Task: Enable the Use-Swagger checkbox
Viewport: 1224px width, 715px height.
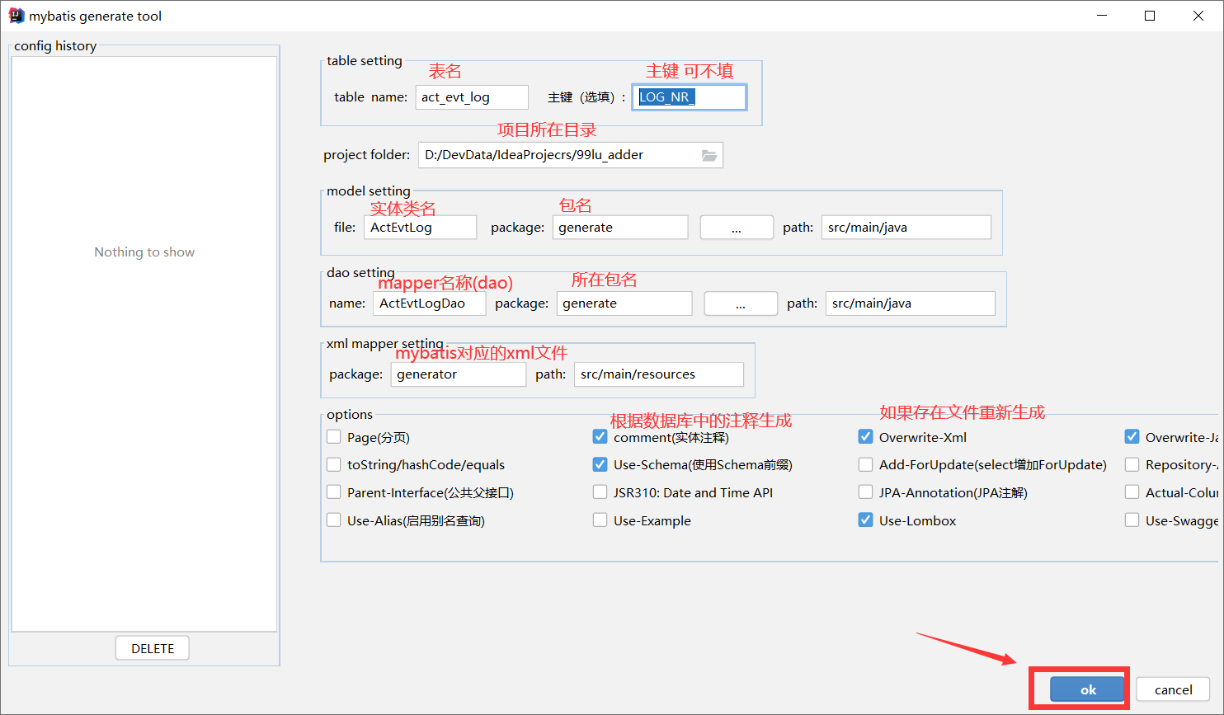Action: 1132,520
